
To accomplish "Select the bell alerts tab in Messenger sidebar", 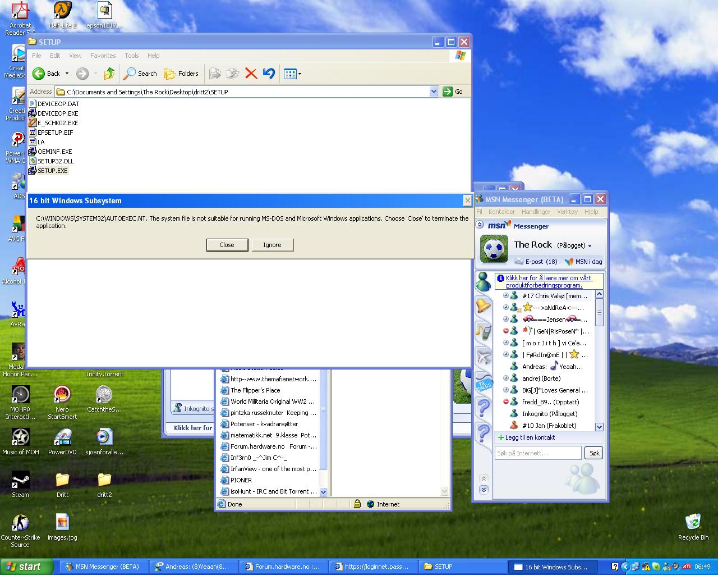I will click(x=484, y=306).
